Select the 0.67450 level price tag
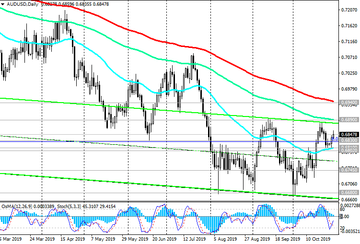Viewport: 360px width, 244px height. pyautogui.click(x=349, y=170)
